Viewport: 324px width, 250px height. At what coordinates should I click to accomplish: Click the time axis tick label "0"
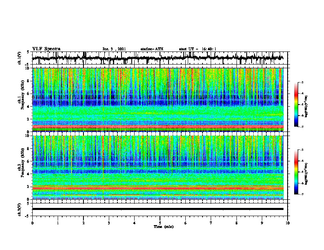(x=32, y=223)
